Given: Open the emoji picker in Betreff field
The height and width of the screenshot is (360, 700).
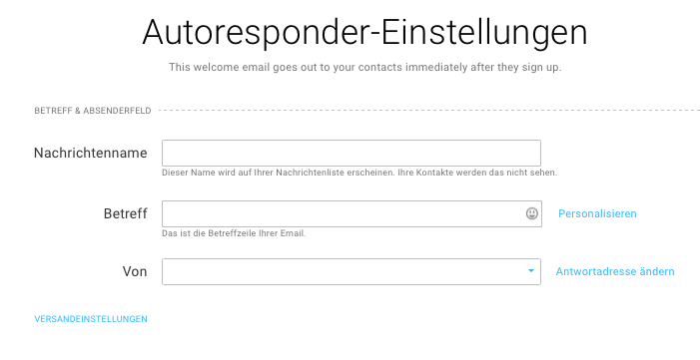Looking at the screenshot, I should (x=531, y=213).
